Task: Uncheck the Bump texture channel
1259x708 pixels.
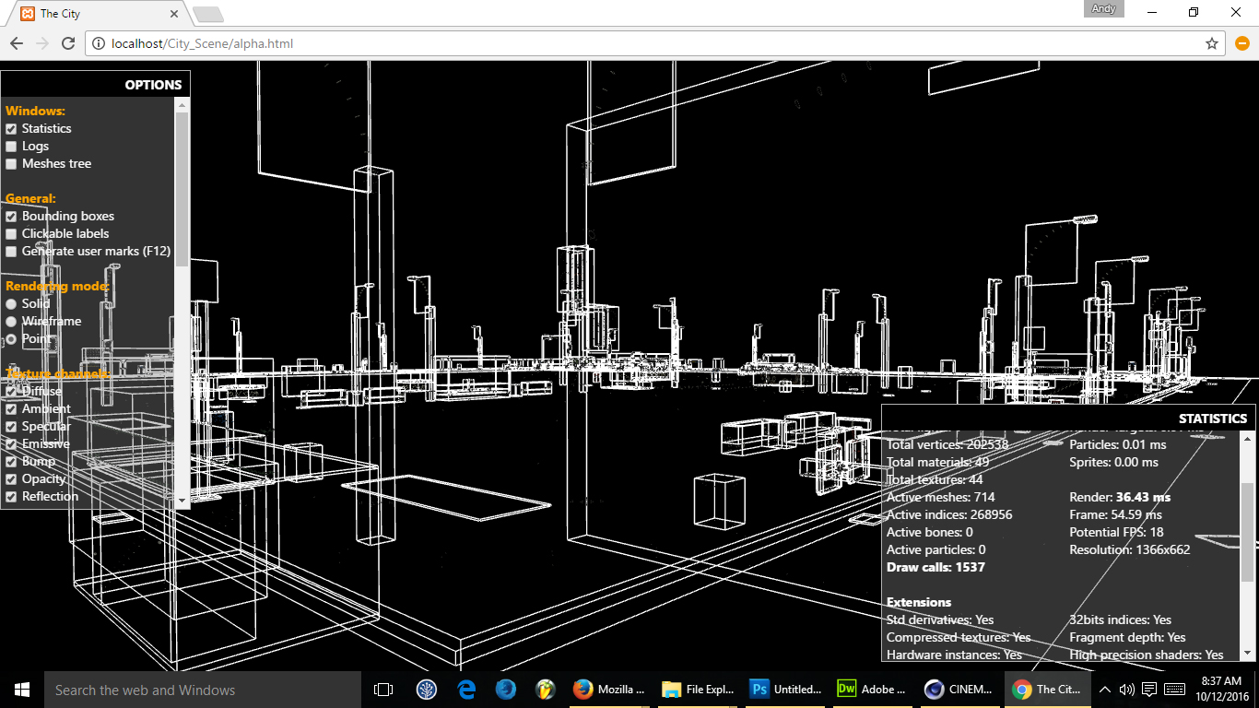Action: pos(12,462)
